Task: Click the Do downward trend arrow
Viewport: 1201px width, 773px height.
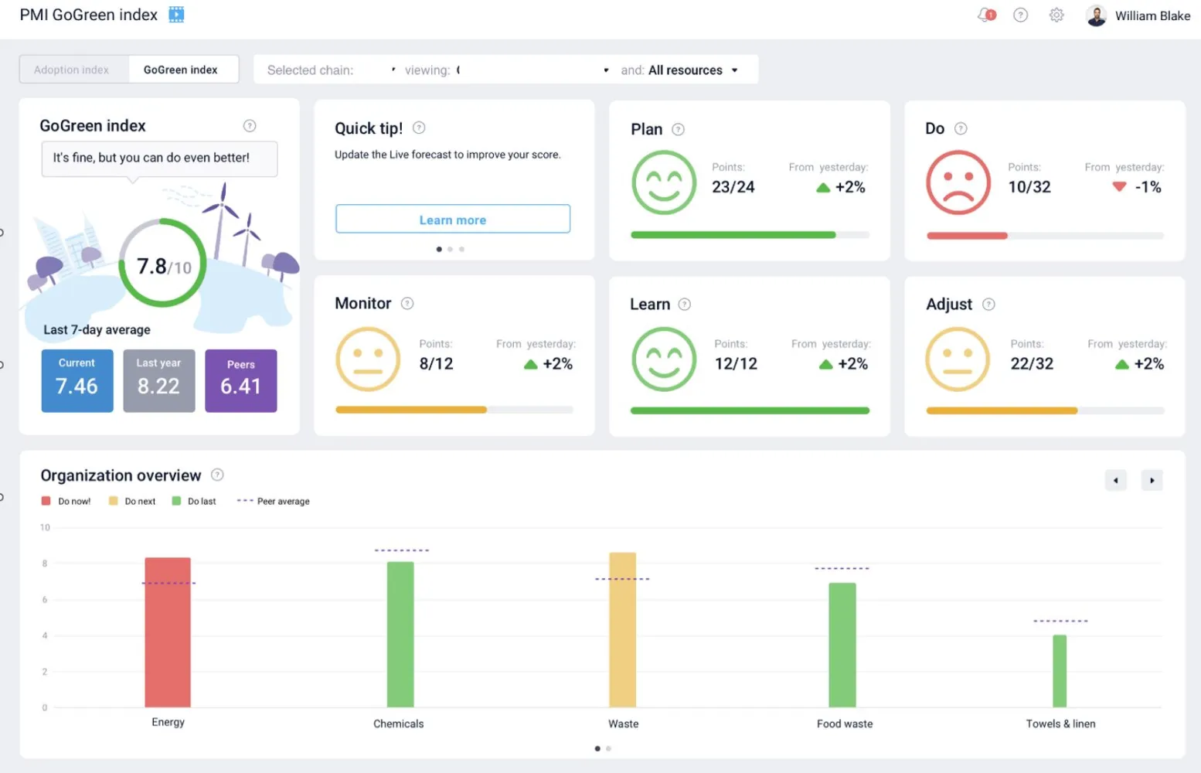Action: 1119,186
